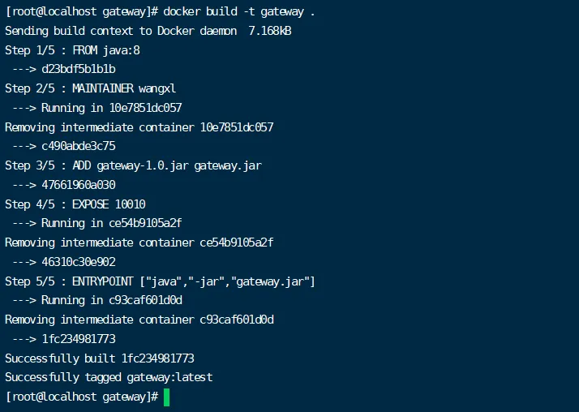Click the green terminal cursor block
This screenshot has height=412, width=579.
[x=166, y=397]
